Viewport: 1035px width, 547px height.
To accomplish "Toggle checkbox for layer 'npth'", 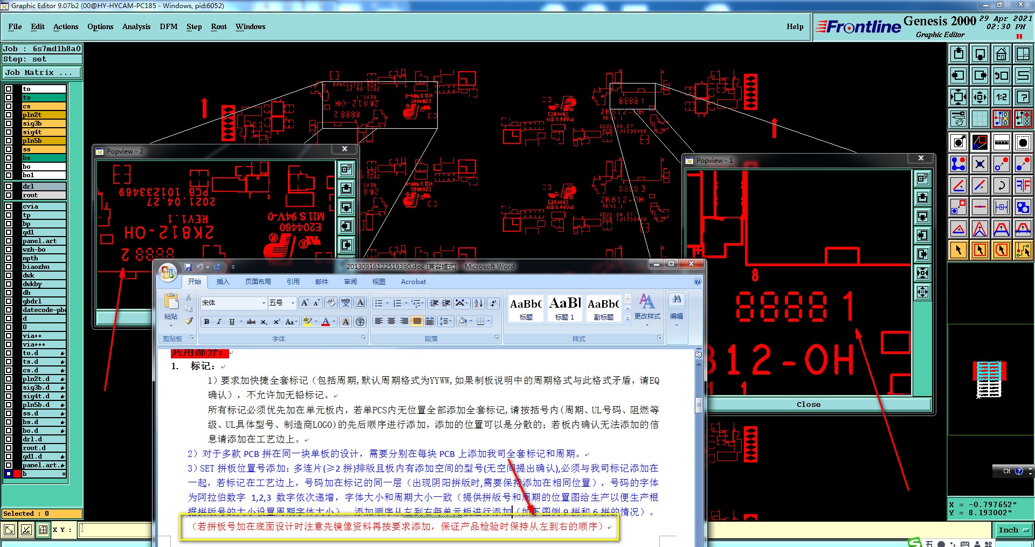I will point(9,258).
